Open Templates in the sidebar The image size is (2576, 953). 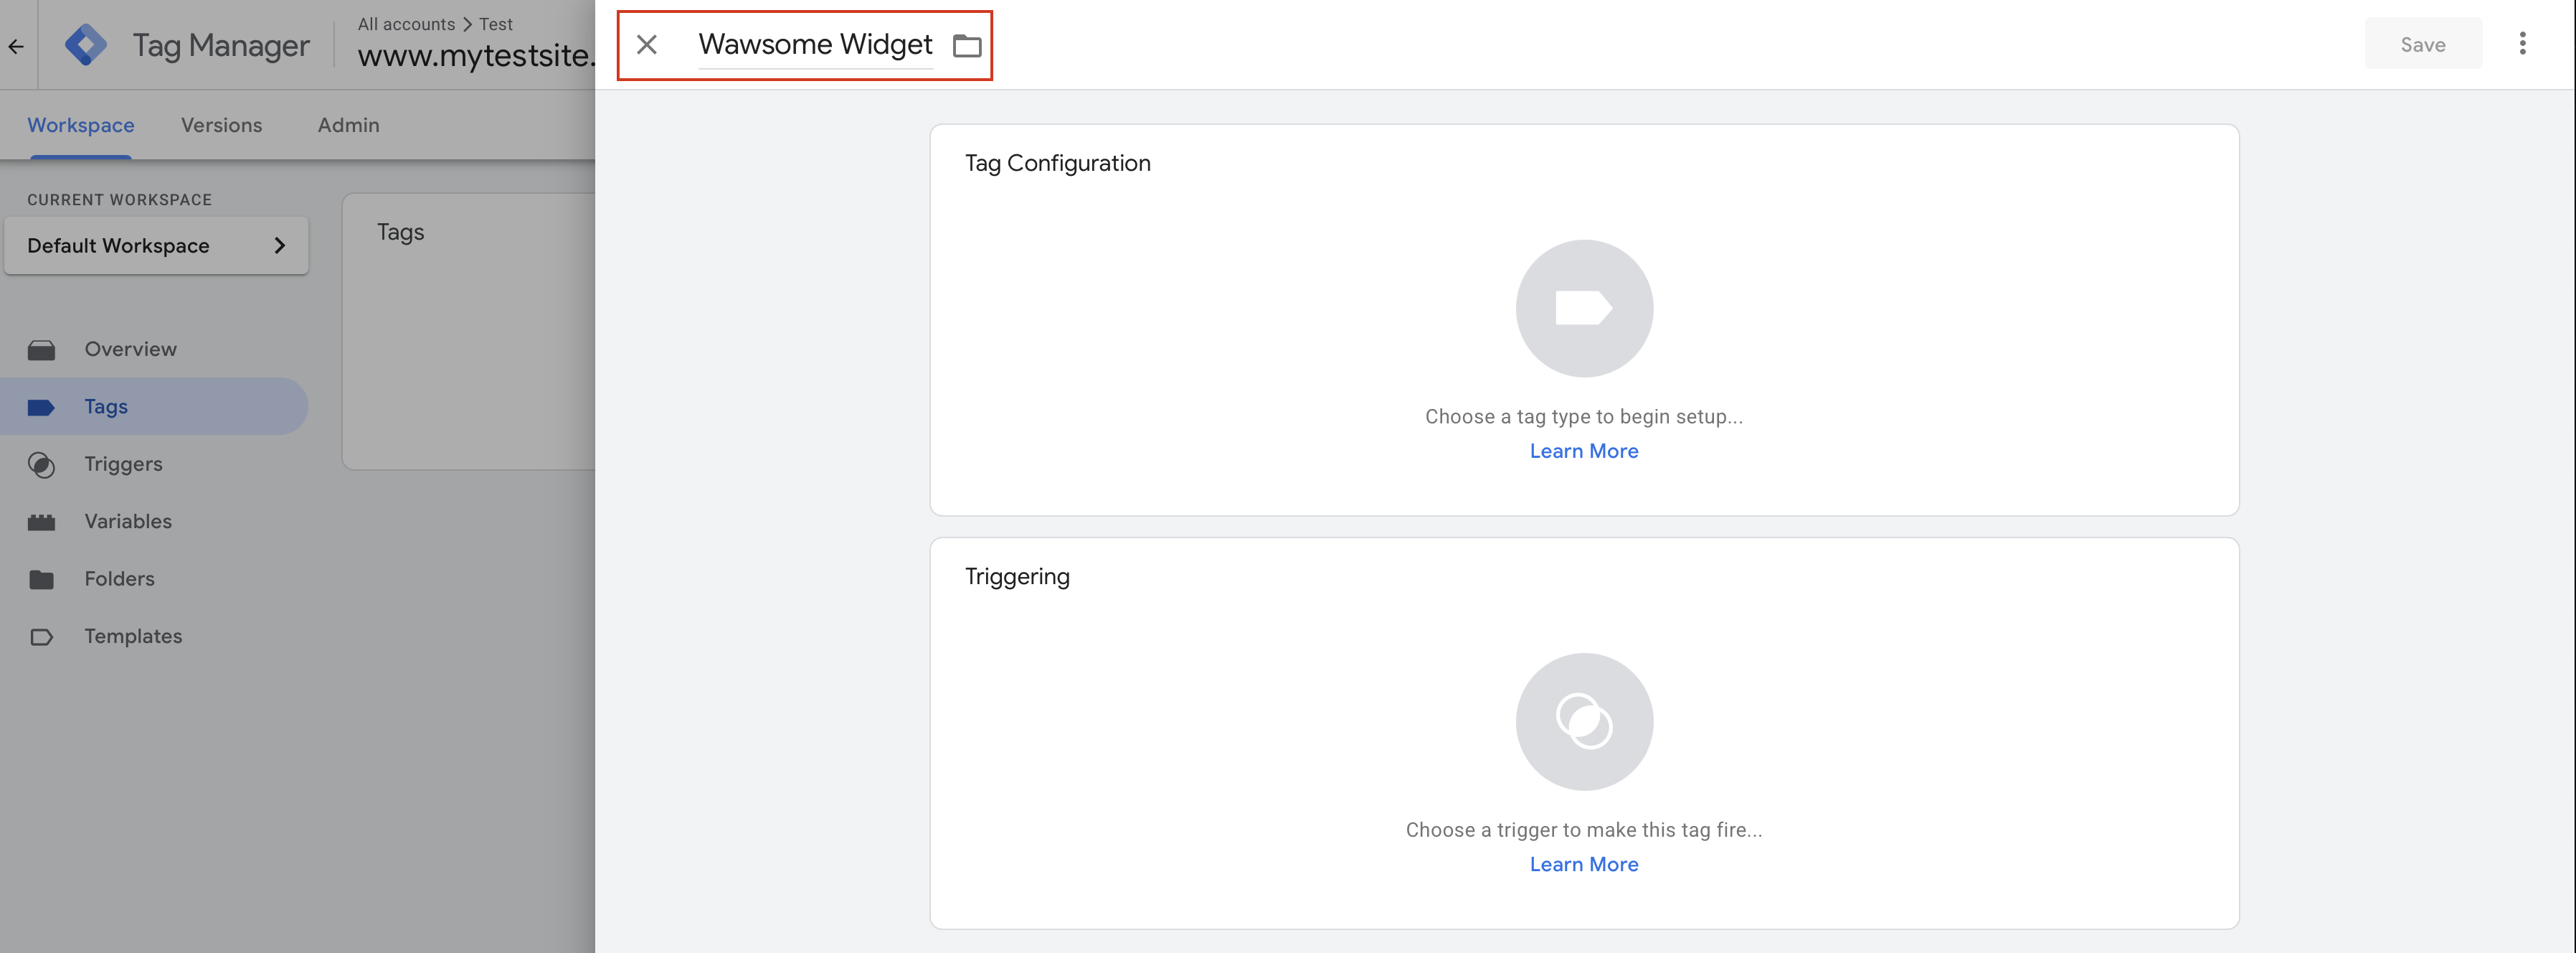pos(133,637)
